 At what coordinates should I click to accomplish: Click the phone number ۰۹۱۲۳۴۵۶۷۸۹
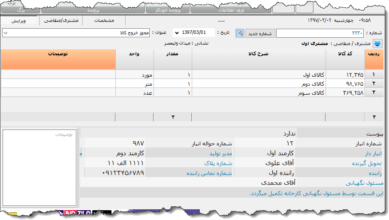(123, 173)
